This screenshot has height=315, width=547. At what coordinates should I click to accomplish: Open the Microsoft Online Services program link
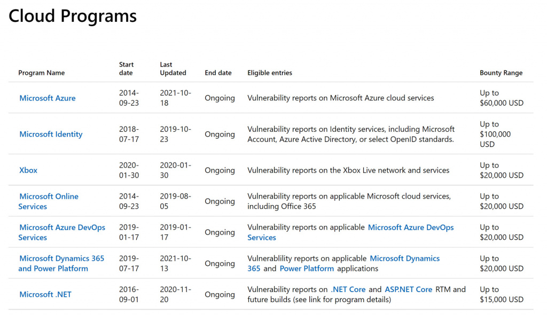[x=49, y=201]
